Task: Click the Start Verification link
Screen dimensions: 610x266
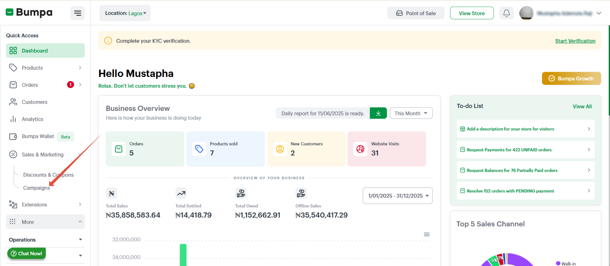Action: tap(575, 41)
